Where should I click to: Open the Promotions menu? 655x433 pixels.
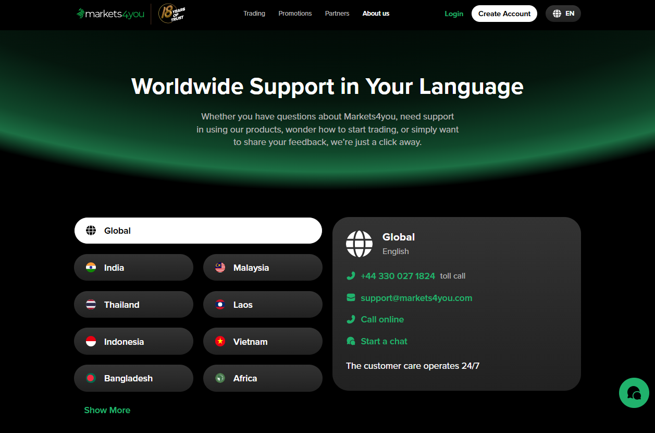click(x=295, y=14)
